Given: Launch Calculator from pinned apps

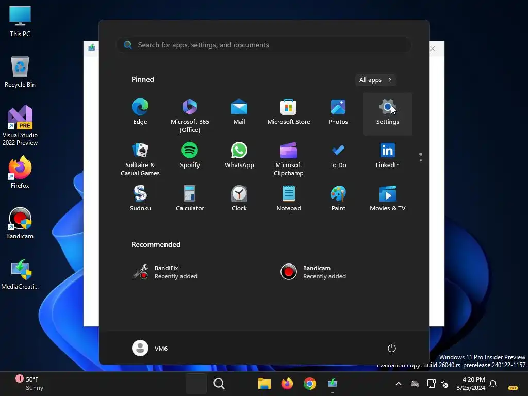Looking at the screenshot, I should coord(190,199).
